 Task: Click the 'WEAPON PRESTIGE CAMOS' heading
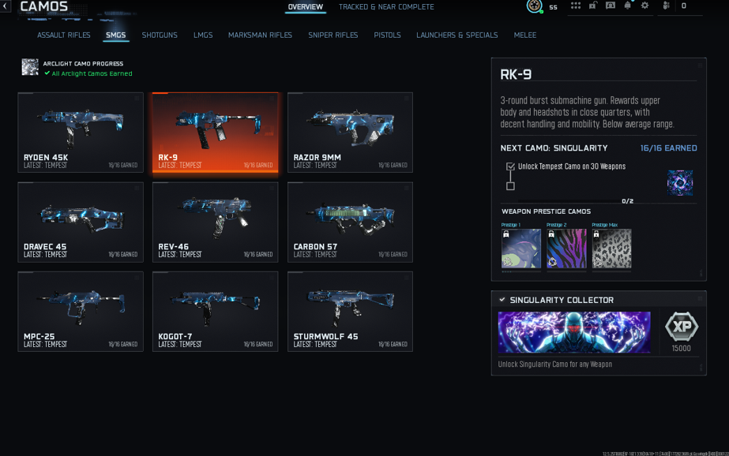(x=547, y=211)
